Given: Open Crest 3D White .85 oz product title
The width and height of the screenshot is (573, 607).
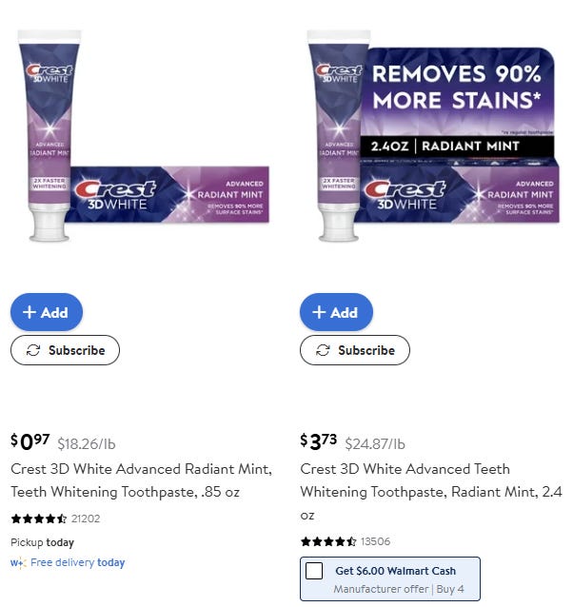Looking at the screenshot, I should (x=141, y=480).
